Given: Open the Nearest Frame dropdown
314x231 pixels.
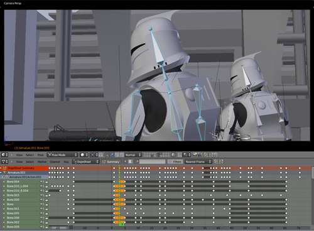Looking at the screenshot, I should pyautogui.click(x=198, y=161).
